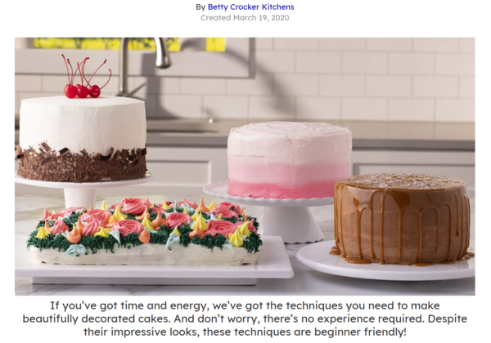The width and height of the screenshot is (491, 343).
Task: Click the rectangular platter under the sheet cake
Action: coord(154,265)
